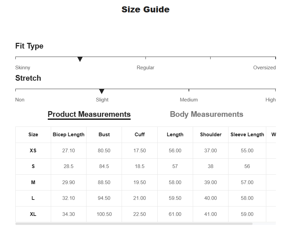The width and height of the screenshot is (291, 238).
Task: Click the Regular fit label
Action: coord(146,68)
